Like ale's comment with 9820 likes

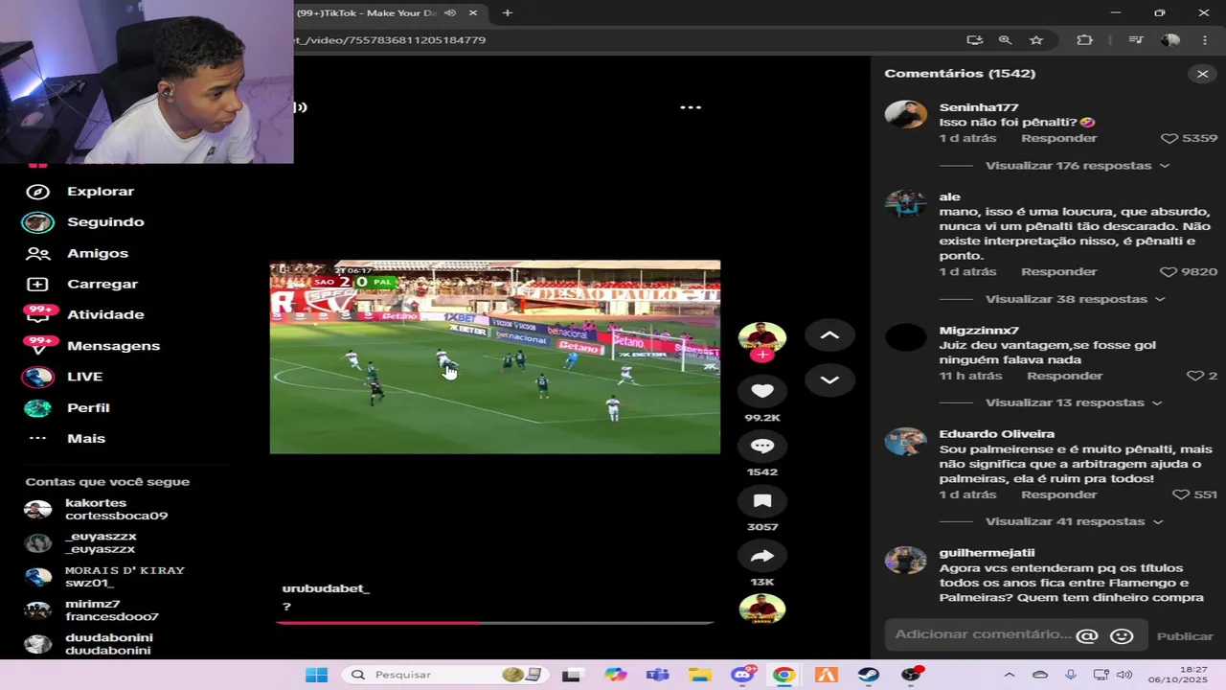(x=1169, y=272)
